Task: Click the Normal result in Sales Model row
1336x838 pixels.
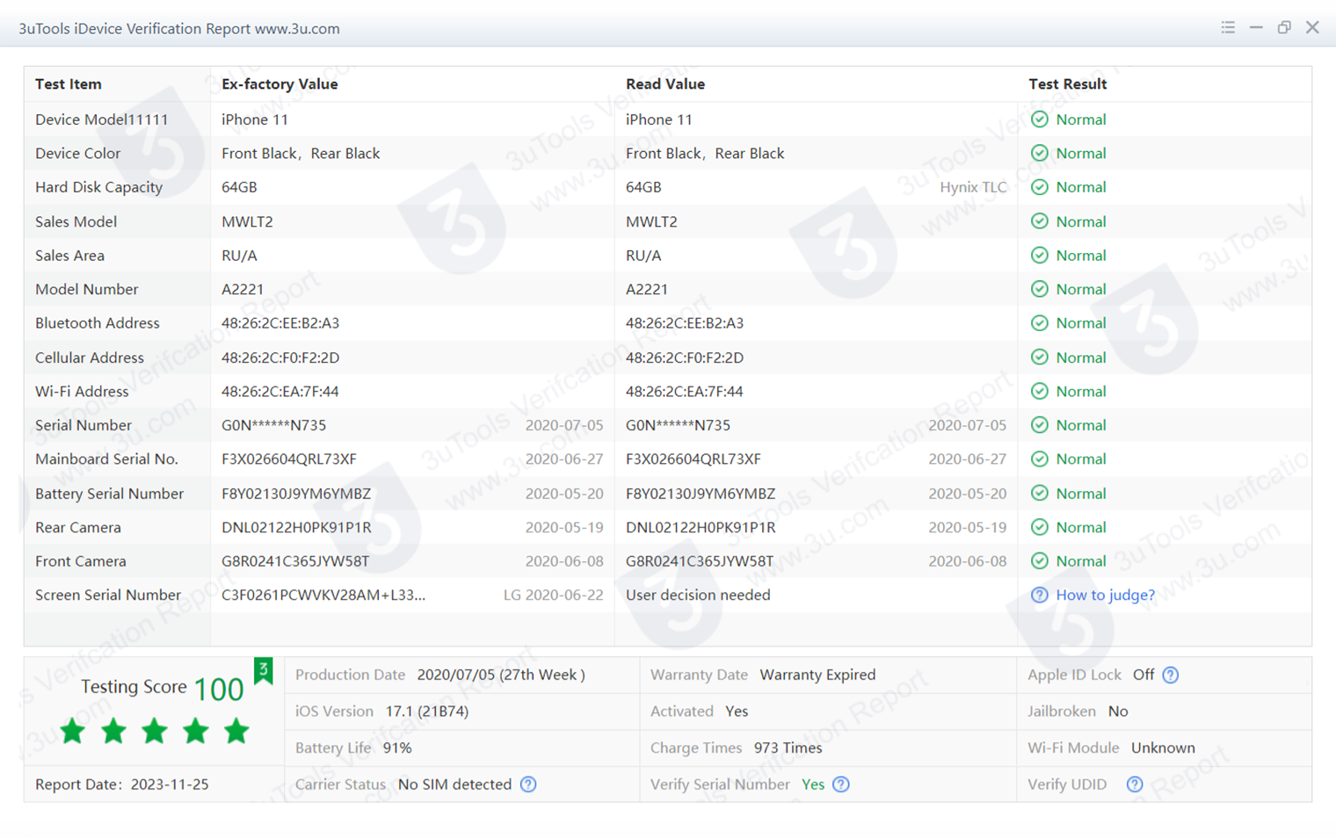Action: [x=1081, y=221]
